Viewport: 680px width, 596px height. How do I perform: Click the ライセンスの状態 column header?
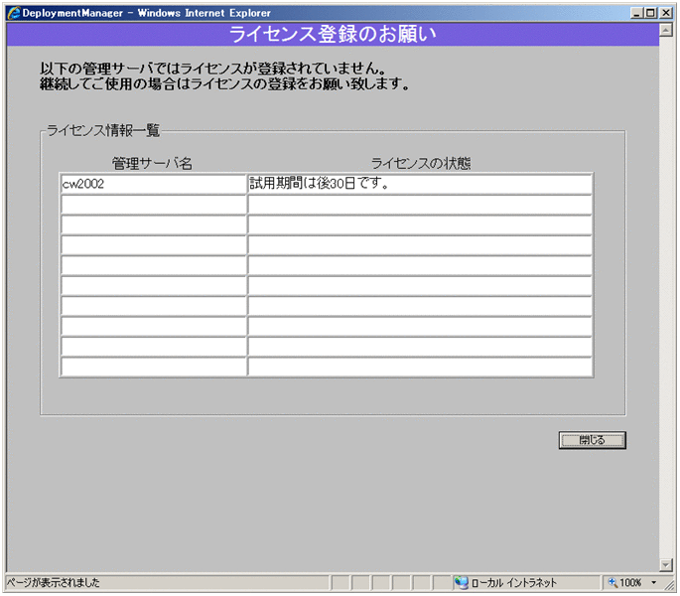tap(421, 163)
